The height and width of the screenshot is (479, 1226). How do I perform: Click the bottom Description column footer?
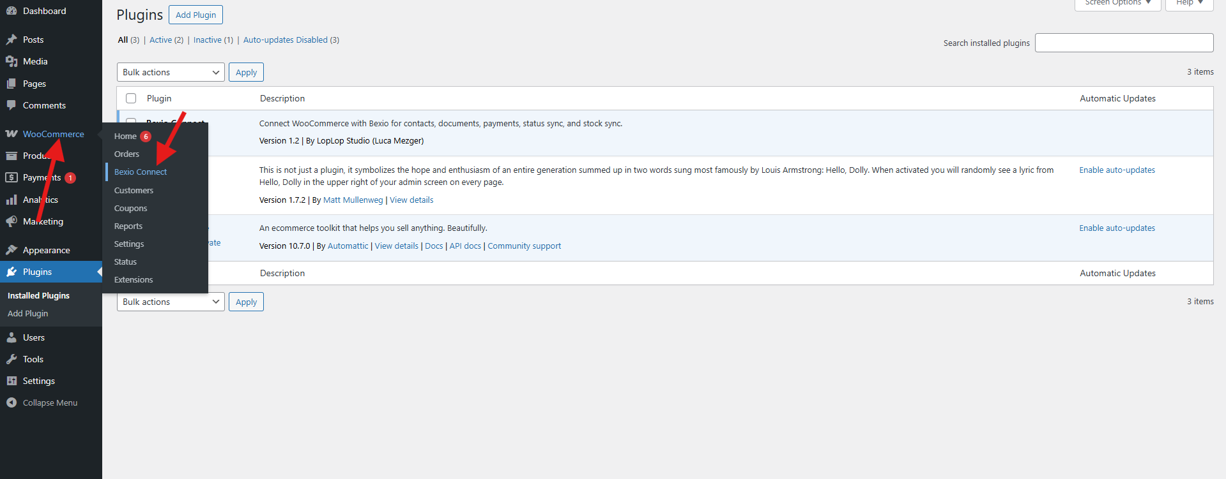tap(282, 273)
